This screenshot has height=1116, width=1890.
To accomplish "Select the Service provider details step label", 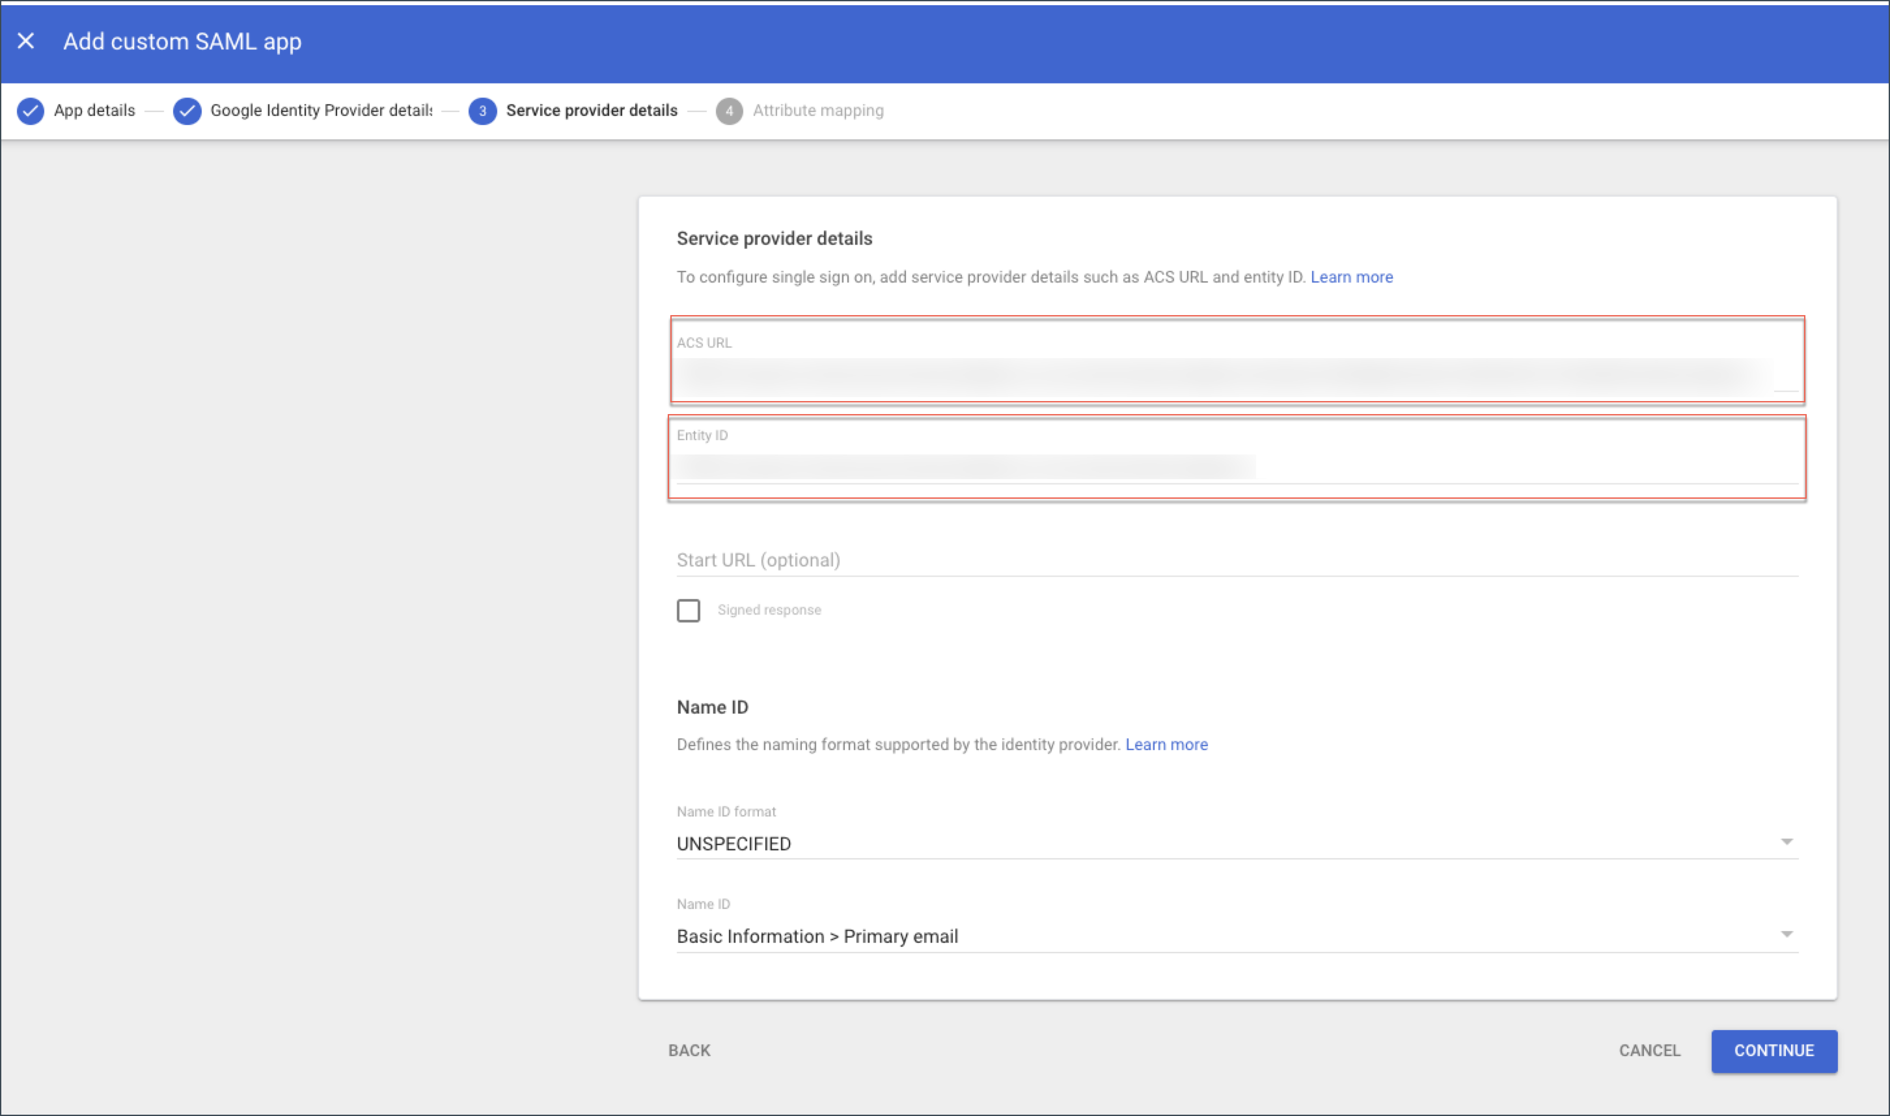I will click(x=592, y=111).
